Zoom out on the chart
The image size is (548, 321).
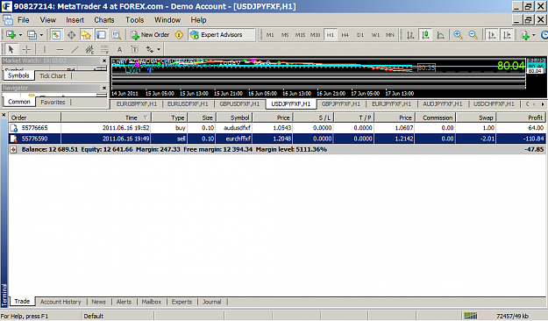(473, 35)
